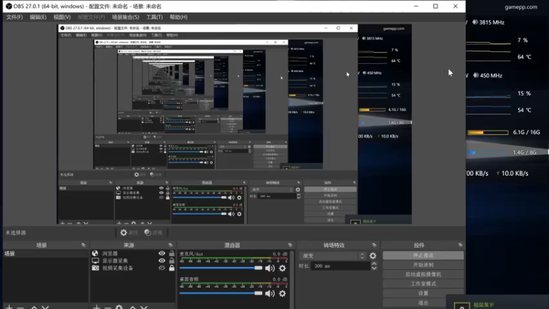
Task: Toggle visibility of 显示器采集 source
Action: (x=162, y=261)
